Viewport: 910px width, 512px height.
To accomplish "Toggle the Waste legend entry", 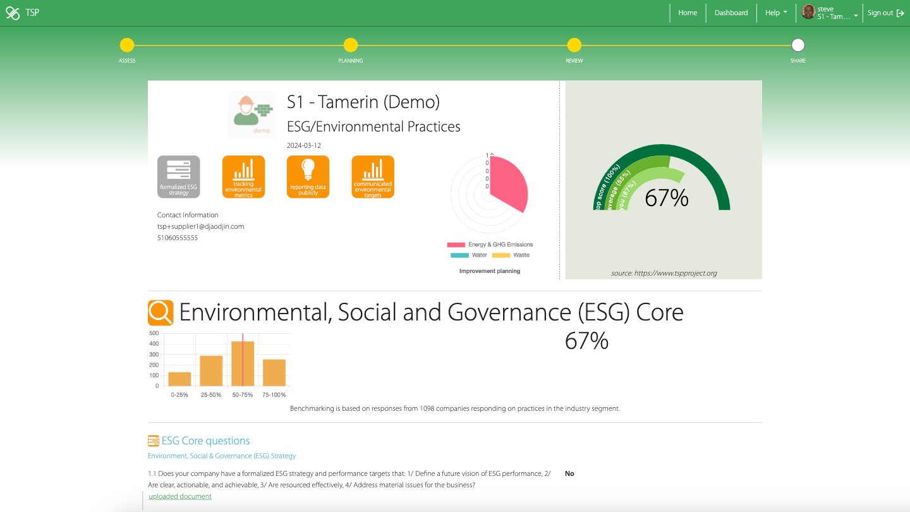I will tap(511, 255).
